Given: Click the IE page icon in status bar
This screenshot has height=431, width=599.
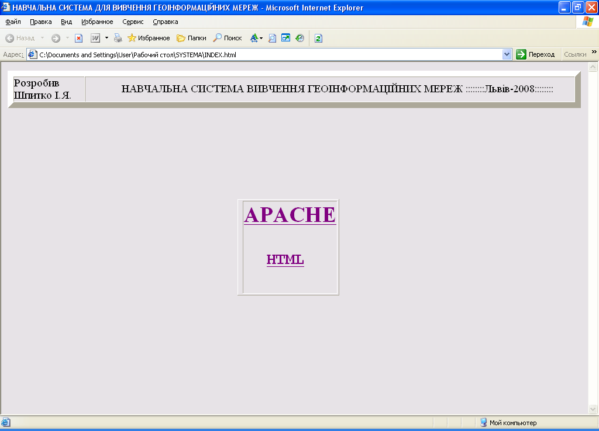Looking at the screenshot, I should click(6, 423).
